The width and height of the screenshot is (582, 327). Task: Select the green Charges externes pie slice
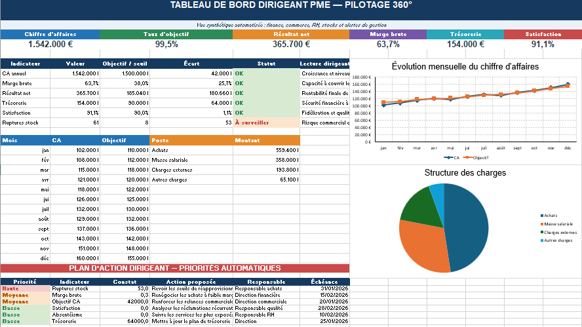click(423, 208)
